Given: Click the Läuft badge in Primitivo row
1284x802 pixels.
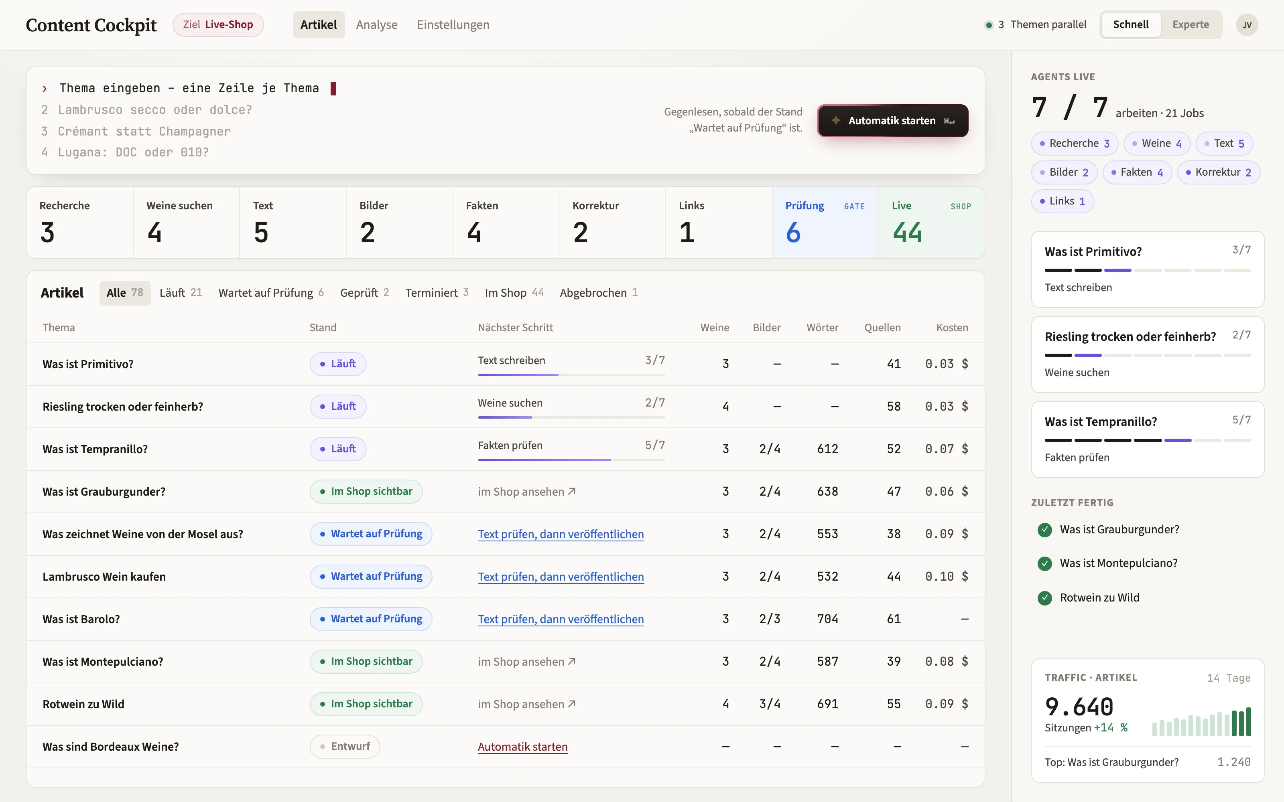Looking at the screenshot, I should pyautogui.click(x=338, y=364).
